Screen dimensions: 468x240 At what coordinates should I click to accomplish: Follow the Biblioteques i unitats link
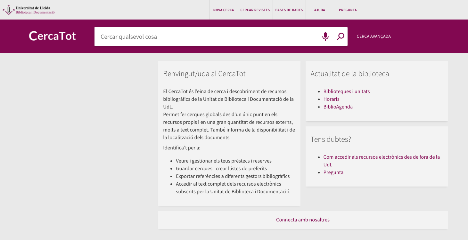[x=347, y=92]
